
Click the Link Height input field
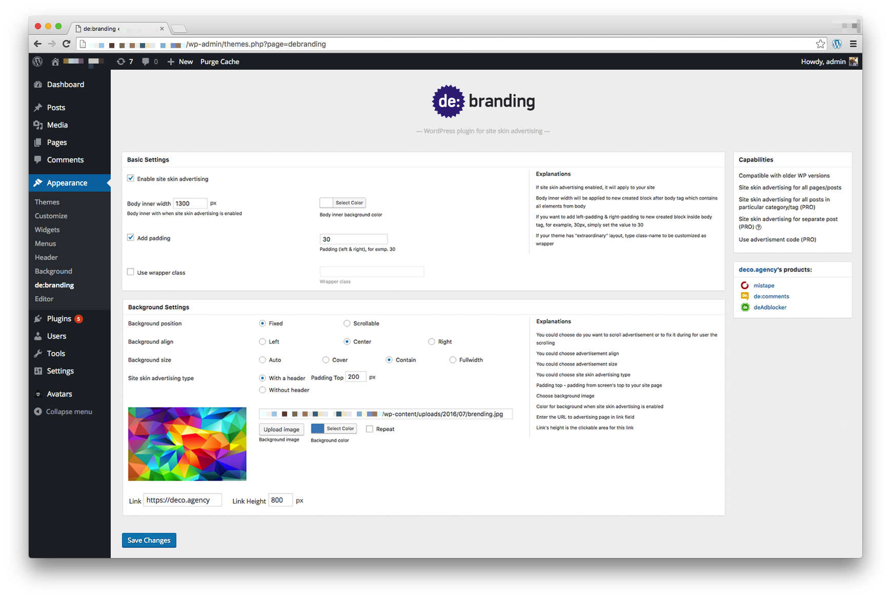point(280,500)
